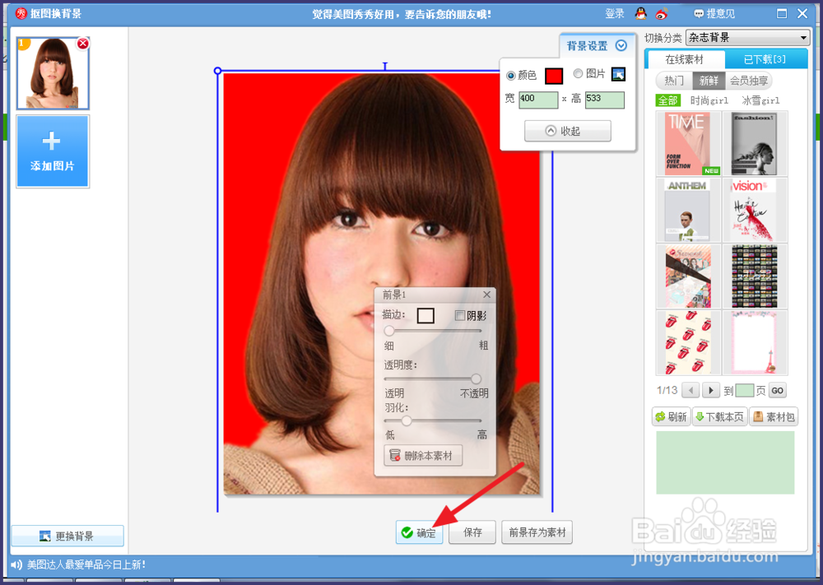Click the 下载本页 download page button
The width and height of the screenshot is (823, 585).
coord(719,416)
